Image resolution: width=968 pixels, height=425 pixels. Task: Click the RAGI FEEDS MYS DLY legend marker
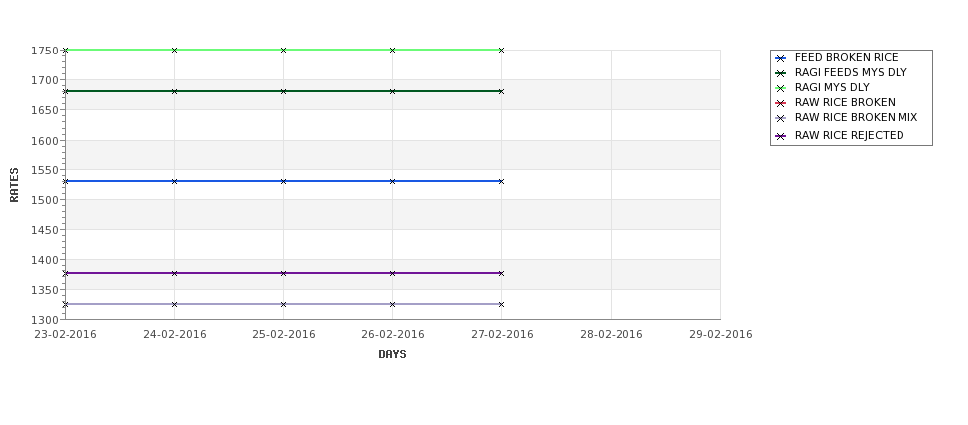pyautogui.click(x=781, y=73)
